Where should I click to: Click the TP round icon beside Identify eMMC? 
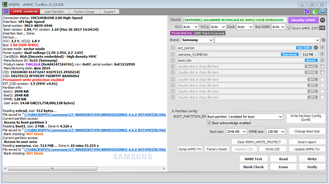(x=322, y=20)
